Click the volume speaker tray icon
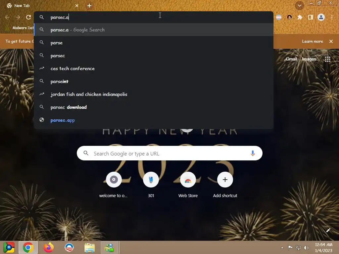The height and width of the screenshot is (254, 339). 306,248
